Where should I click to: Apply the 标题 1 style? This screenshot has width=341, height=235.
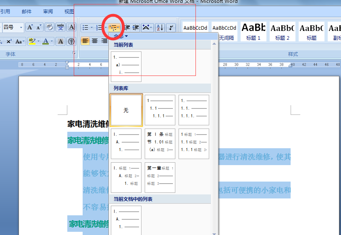253,31
